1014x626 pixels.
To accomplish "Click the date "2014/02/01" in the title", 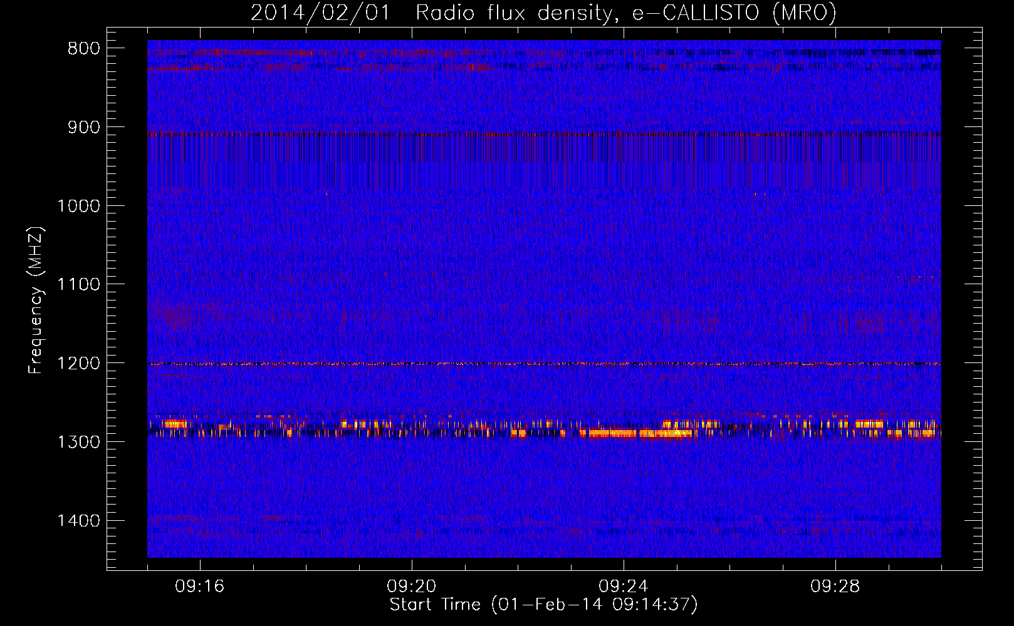I will pos(320,13).
